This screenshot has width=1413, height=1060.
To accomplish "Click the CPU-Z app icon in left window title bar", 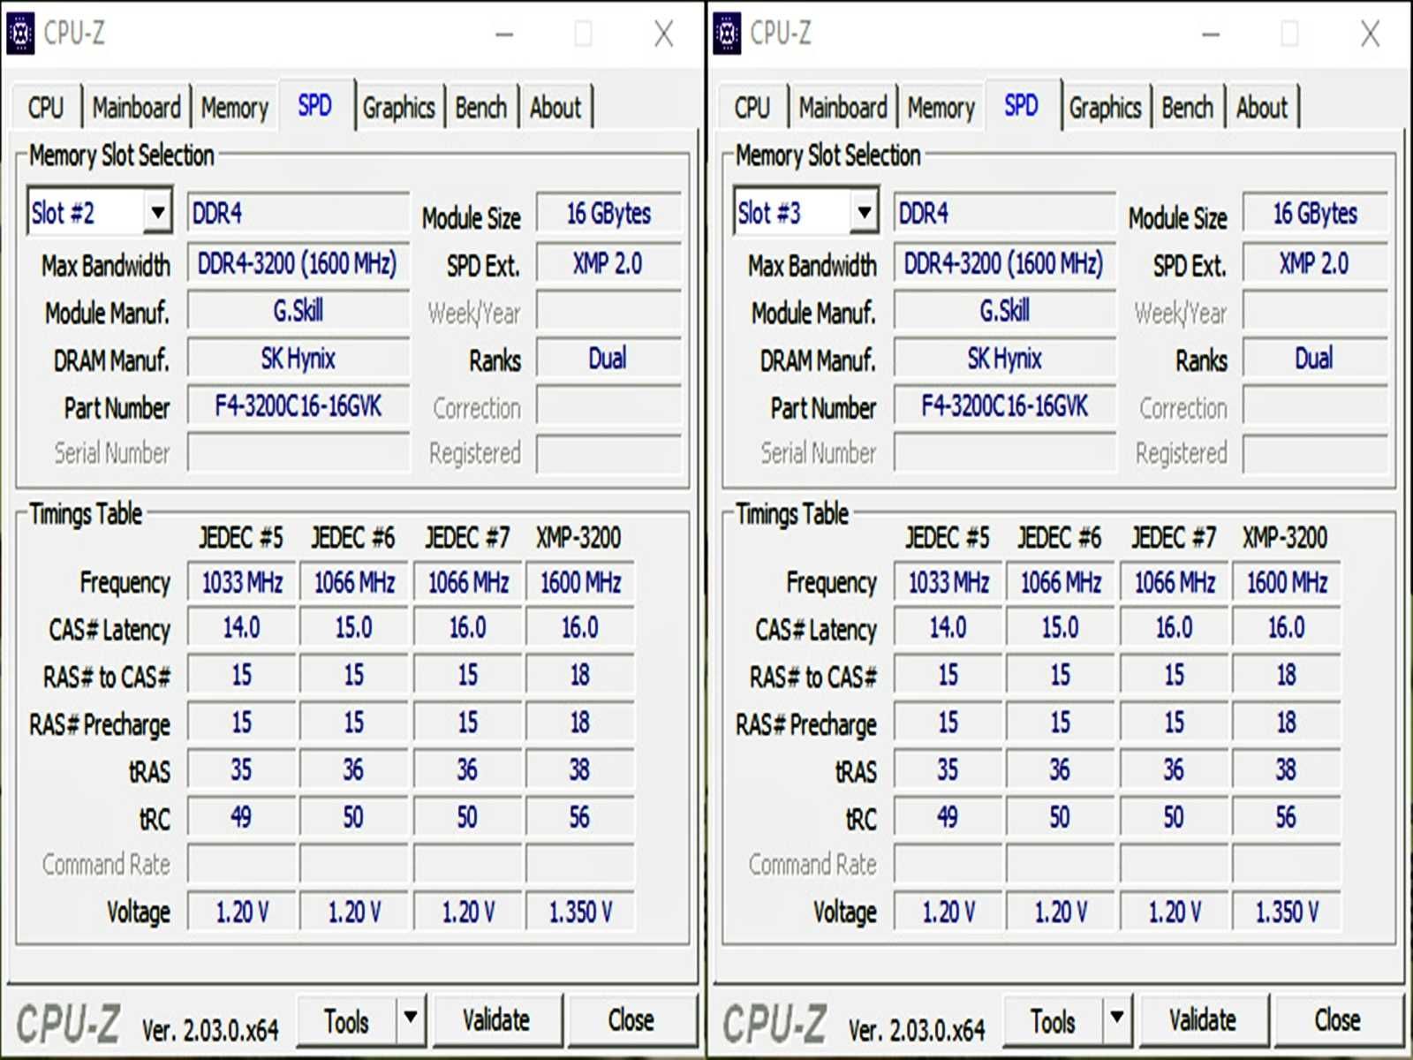I will 20,34.
